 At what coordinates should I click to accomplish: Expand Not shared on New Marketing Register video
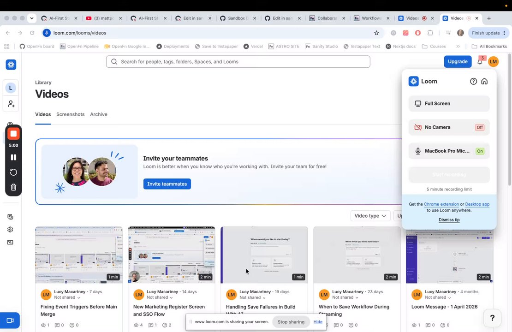coord(160,297)
